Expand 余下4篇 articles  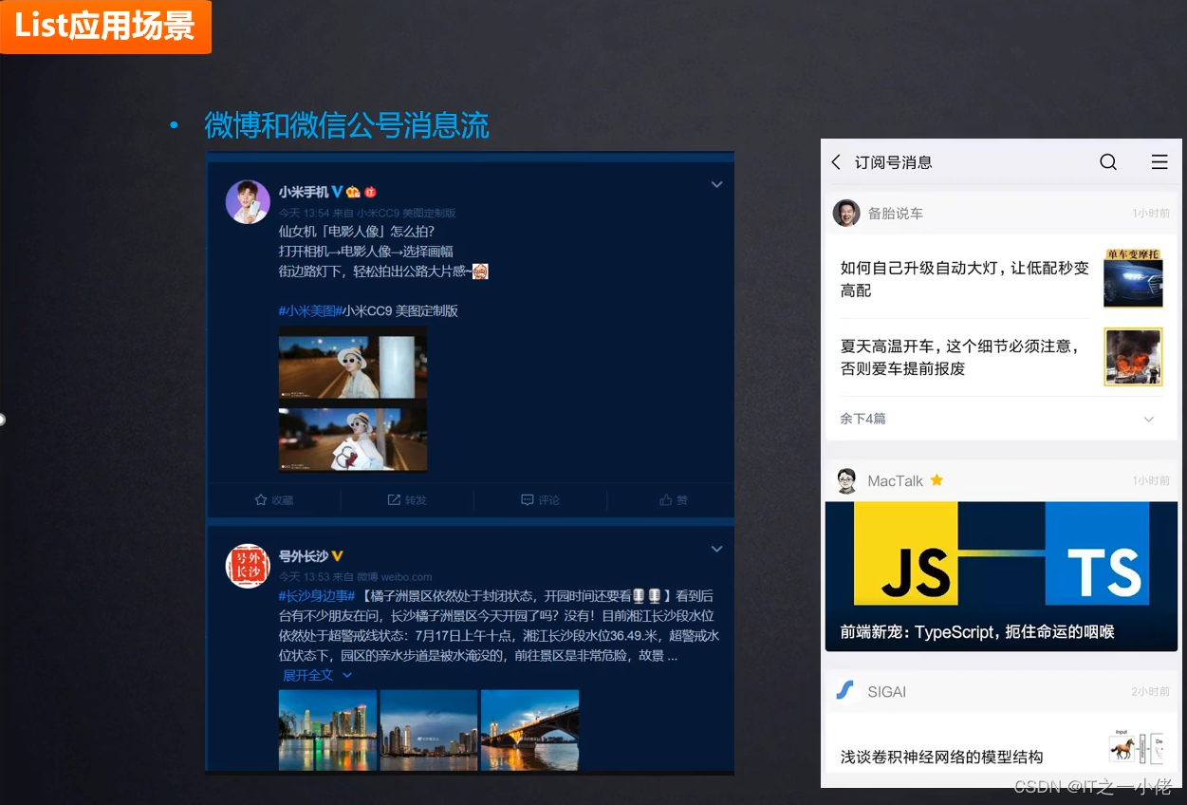[x=1001, y=419]
